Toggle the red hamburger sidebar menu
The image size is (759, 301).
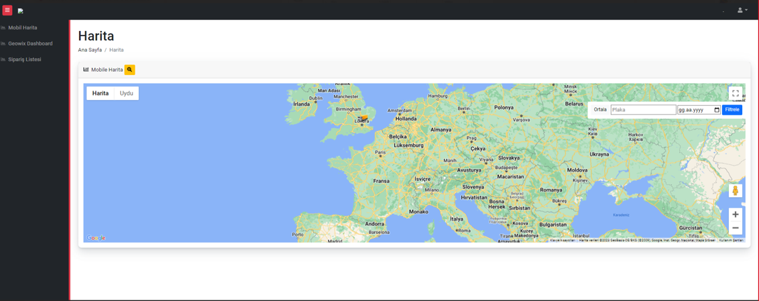7,10
